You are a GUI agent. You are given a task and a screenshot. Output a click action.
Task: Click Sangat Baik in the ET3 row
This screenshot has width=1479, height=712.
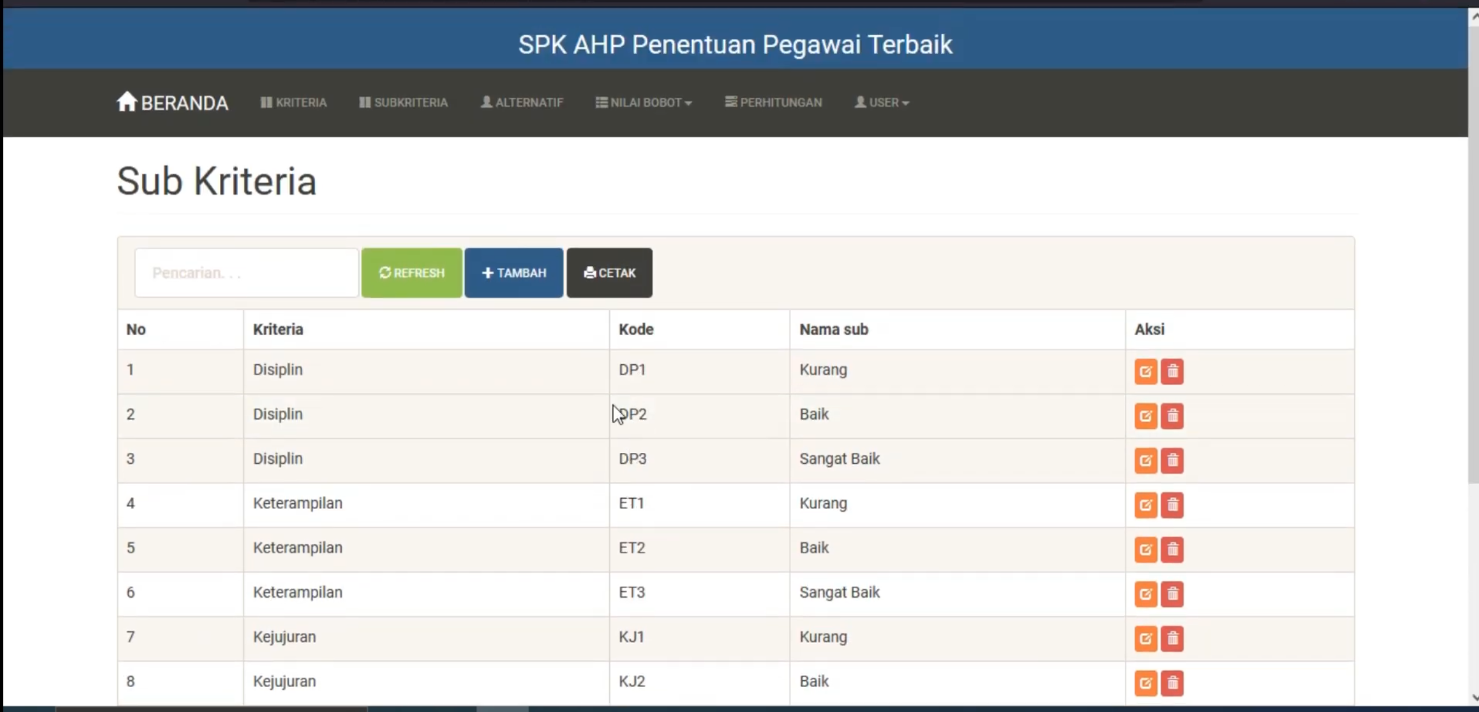[x=840, y=592]
